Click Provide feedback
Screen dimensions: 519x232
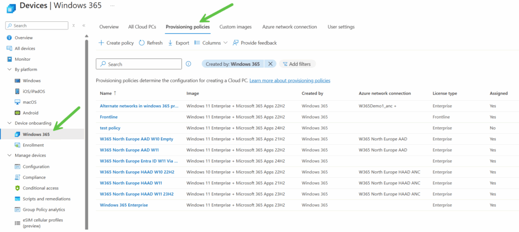(x=254, y=43)
